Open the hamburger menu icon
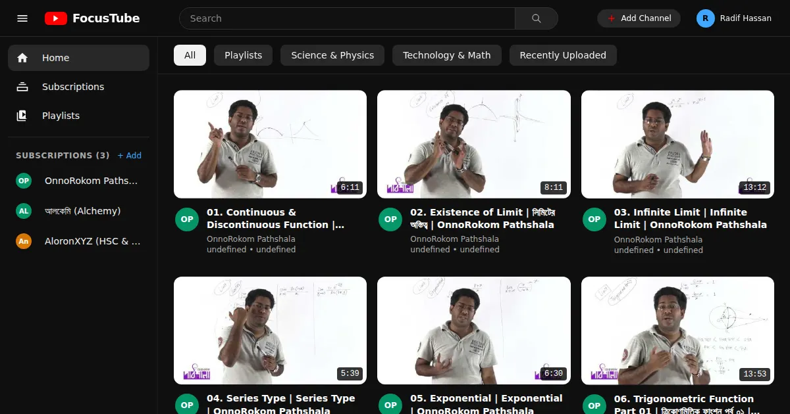The width and height of the screenshot is (790, 414). [x=22, y=18]
